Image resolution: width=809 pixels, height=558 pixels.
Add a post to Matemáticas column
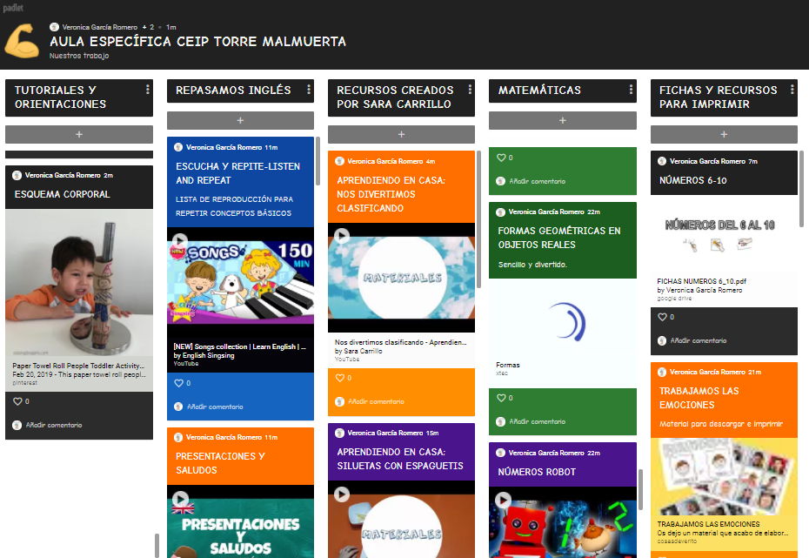coord(562,120)
